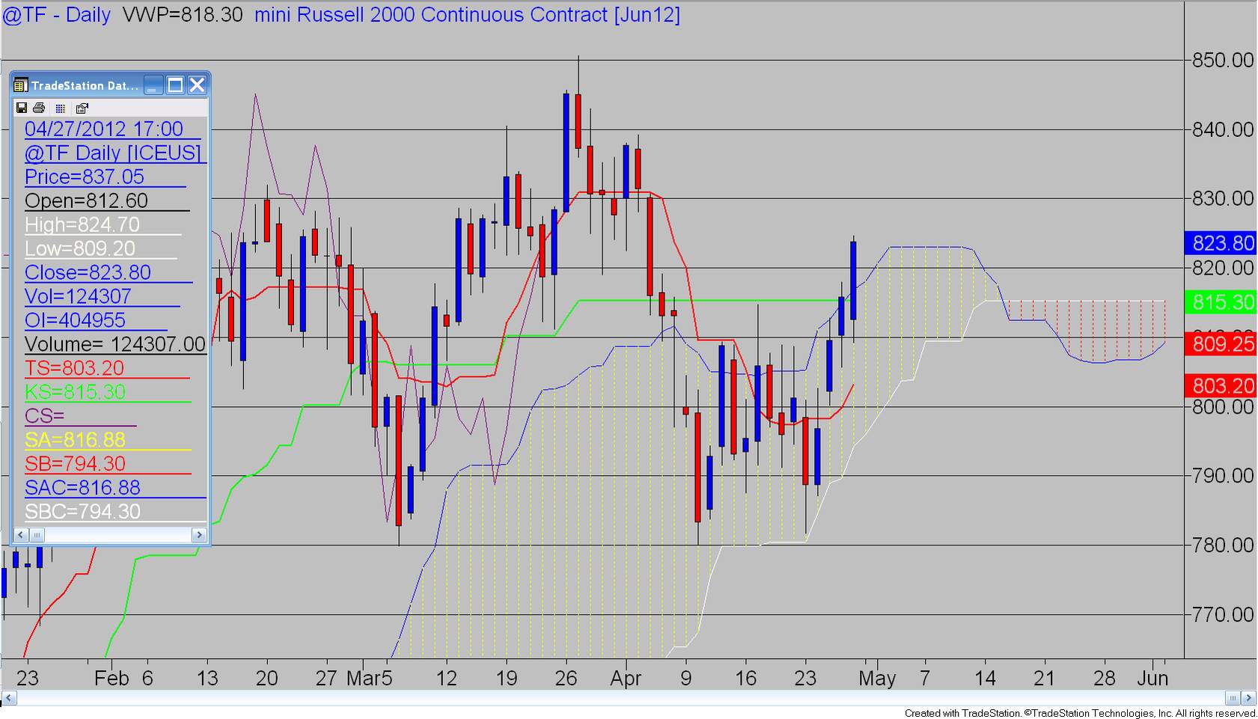Click the 850.00 price axis label
The width and height of the screenshot is (1258, 719).
point(1223,60)
